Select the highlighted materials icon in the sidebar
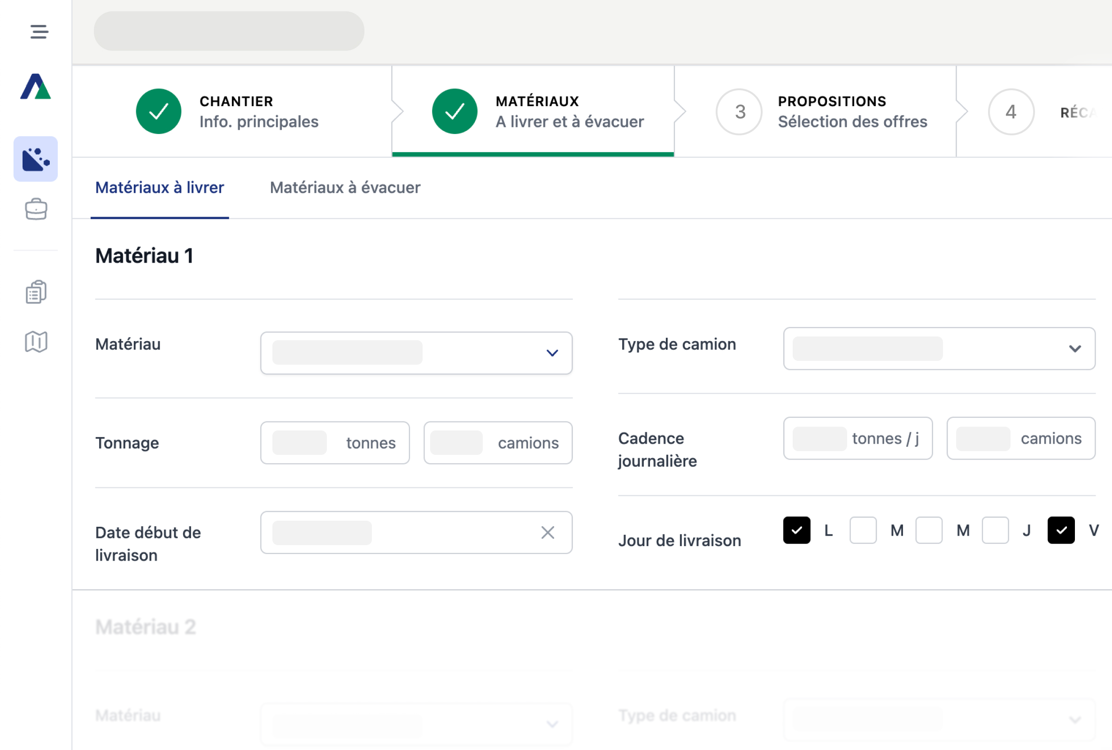The height and width of the screenshot is (750, 1112). point(36,160)
